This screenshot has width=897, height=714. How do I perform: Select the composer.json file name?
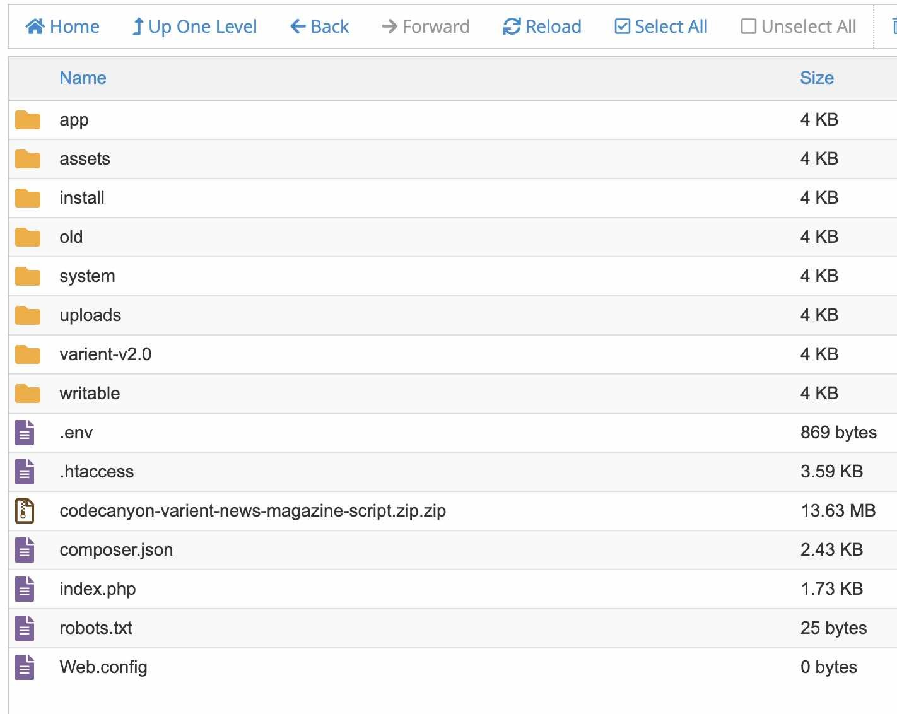coord(116,550)
